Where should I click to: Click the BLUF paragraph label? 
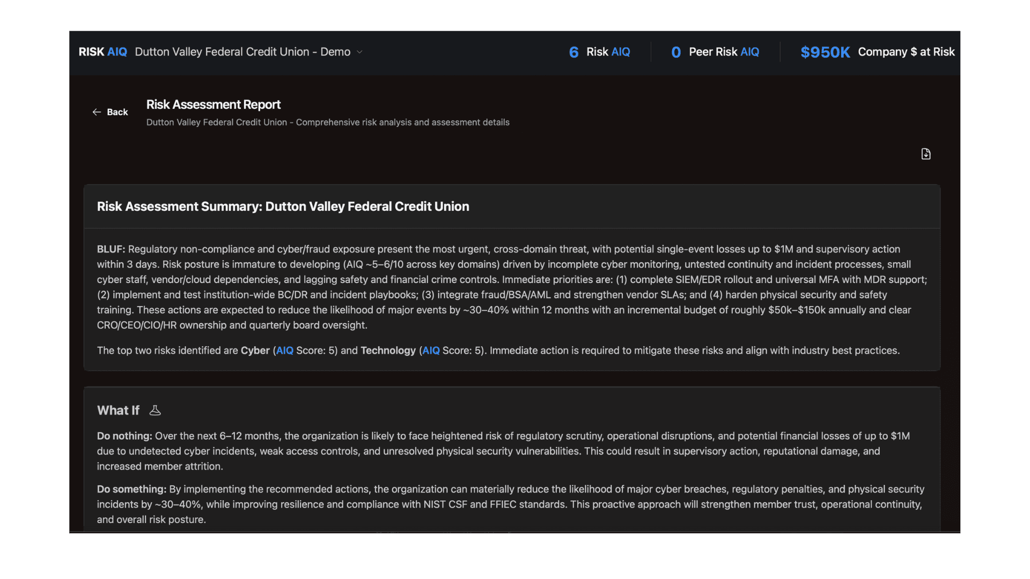point(111,249)
